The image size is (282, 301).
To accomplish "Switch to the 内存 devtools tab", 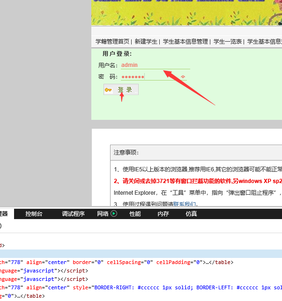I will click(163, 214).
